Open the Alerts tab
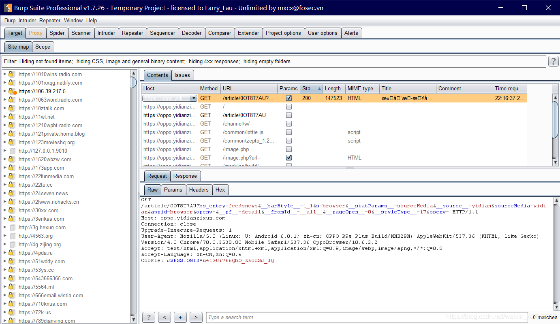 click(351, 33)
